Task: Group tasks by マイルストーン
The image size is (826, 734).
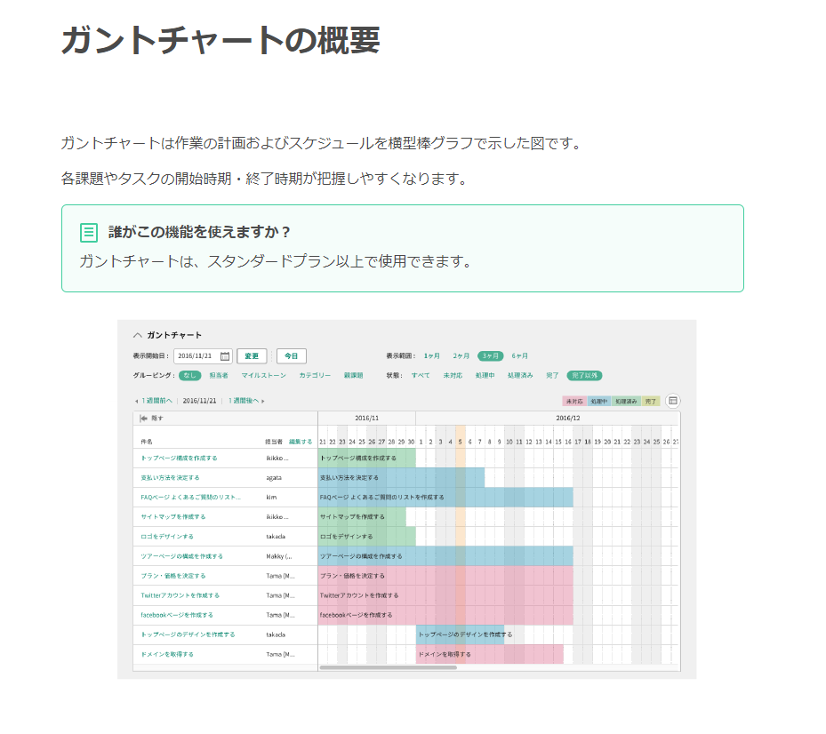Action: pos(263,376)
